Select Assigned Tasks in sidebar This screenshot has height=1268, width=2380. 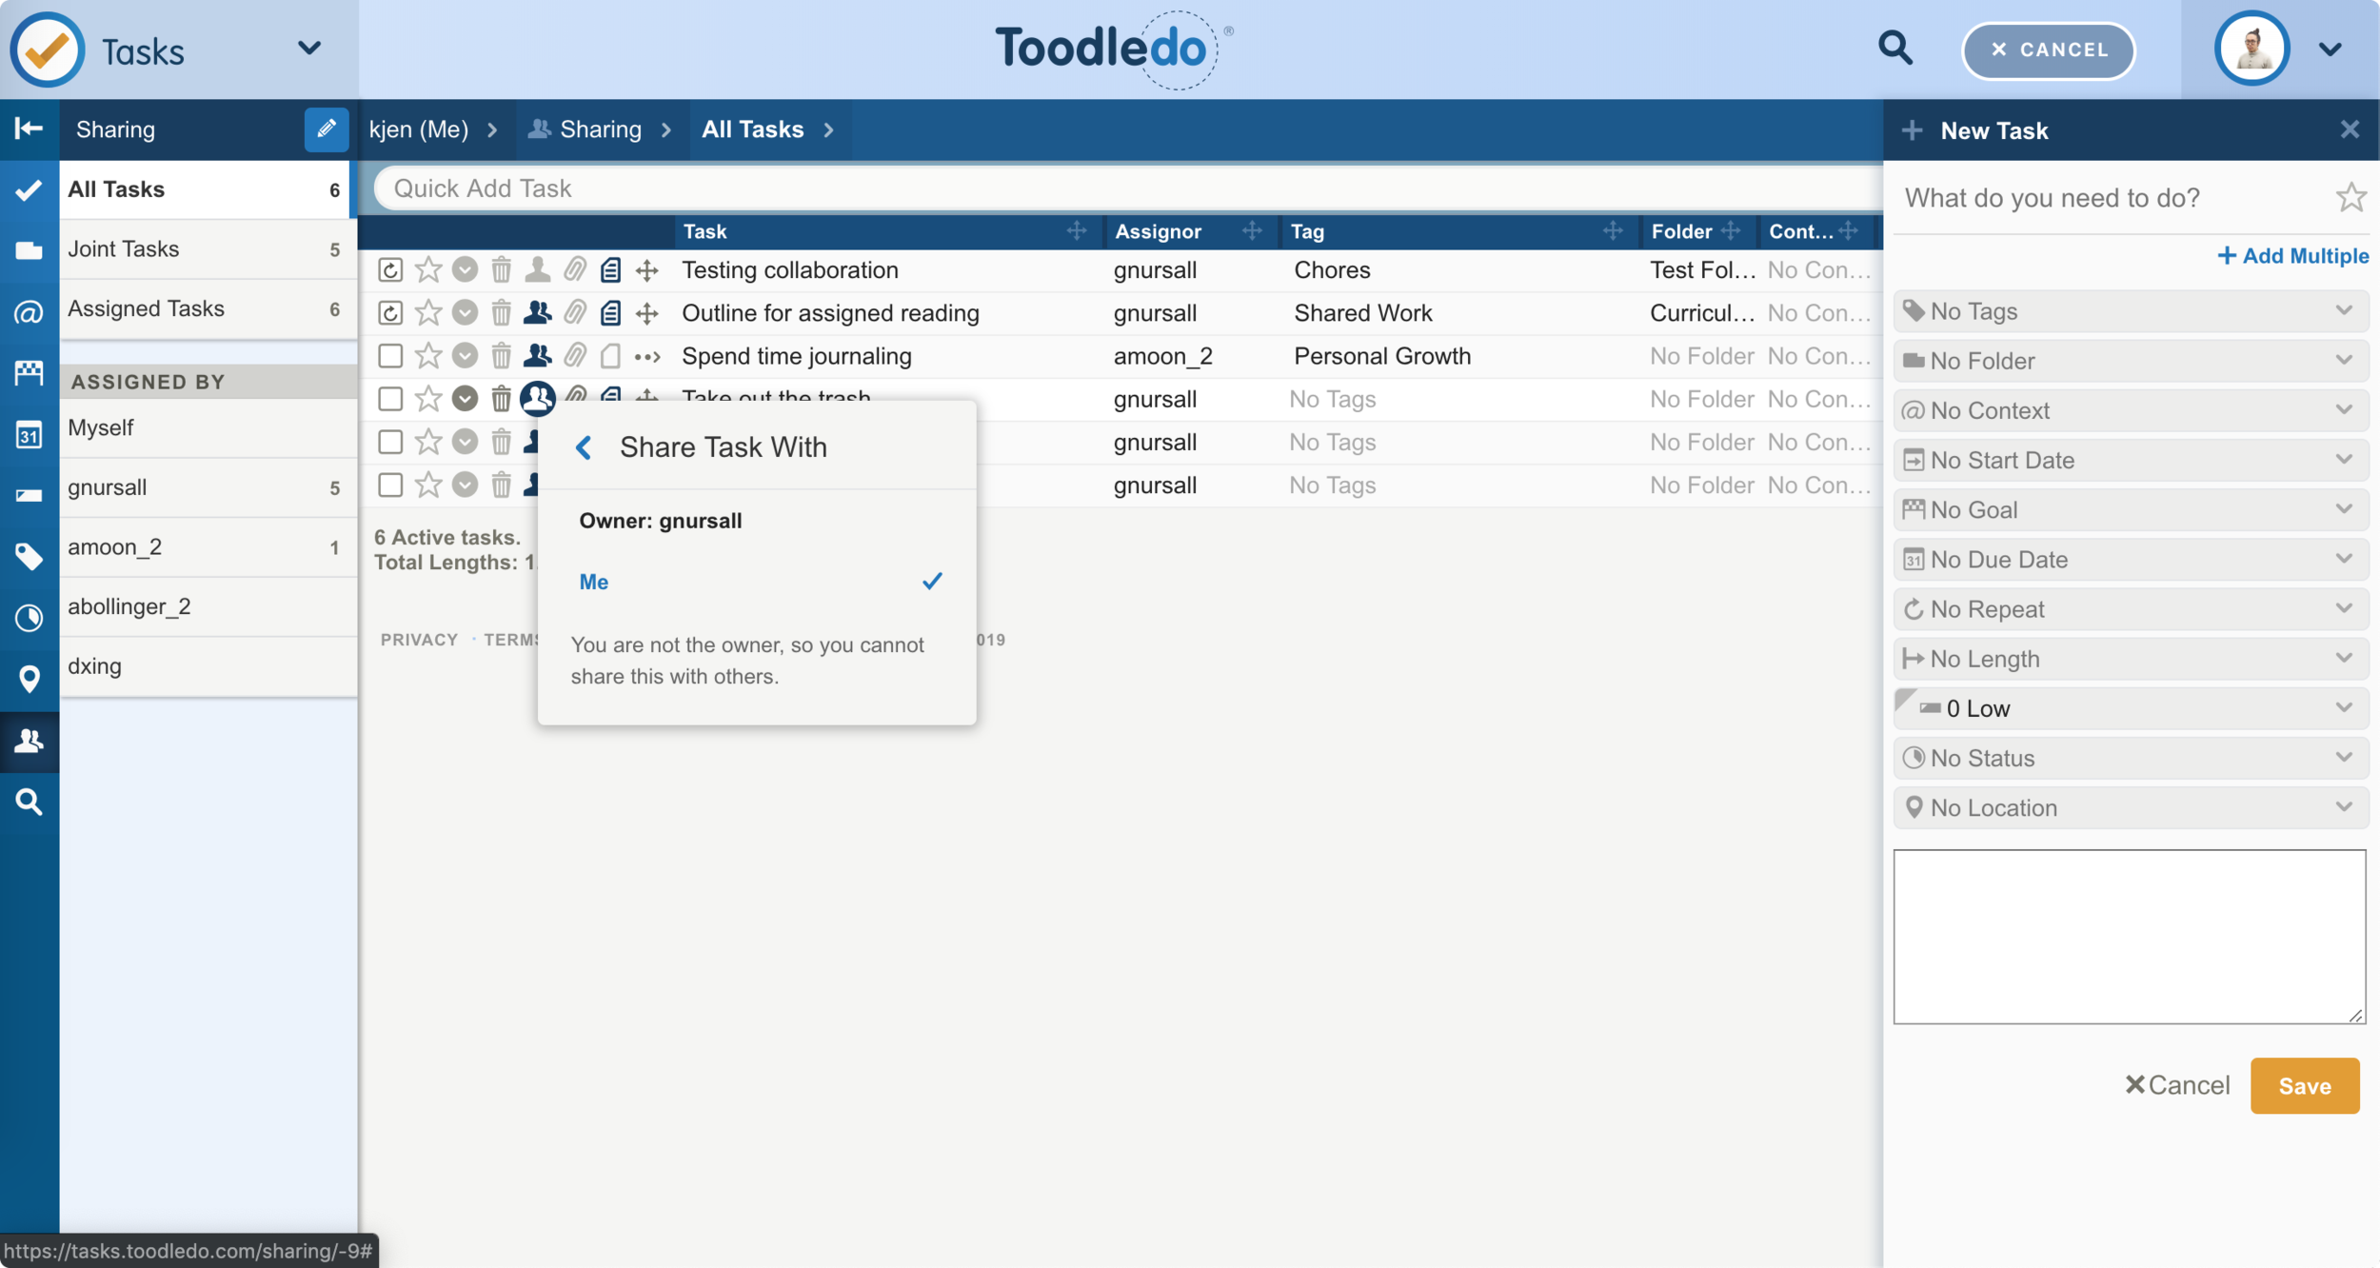point(208,308)
